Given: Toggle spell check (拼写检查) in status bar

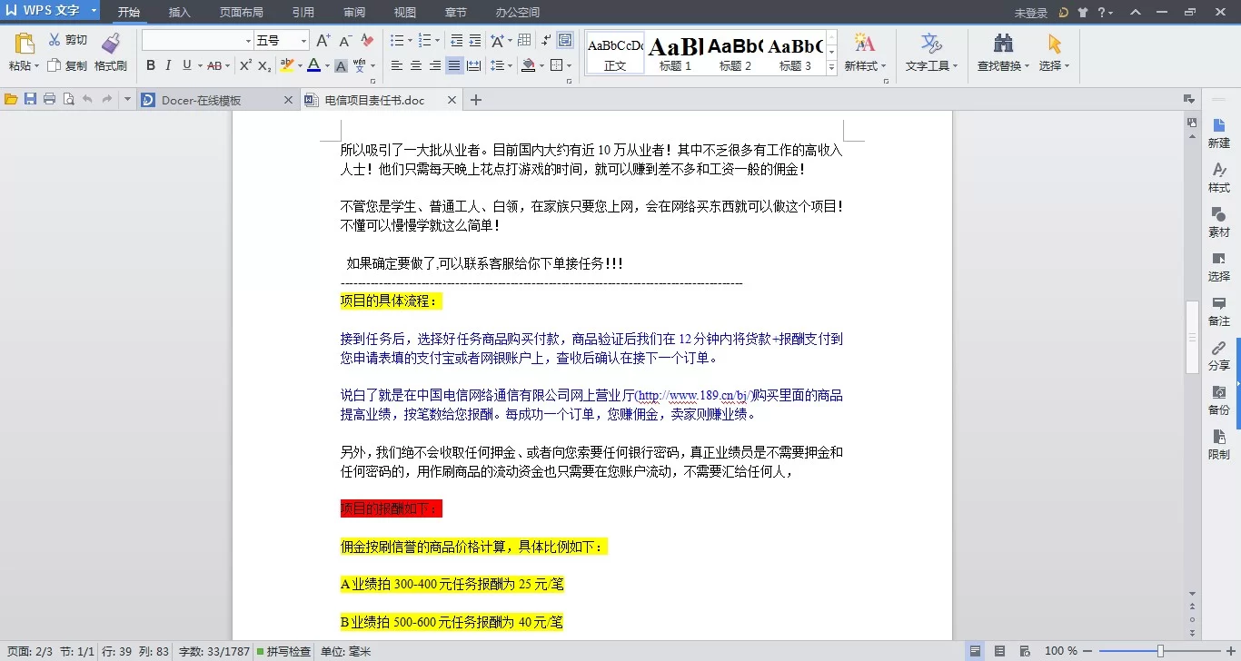Looking at the screenshot, I should [x=283, y=651].
